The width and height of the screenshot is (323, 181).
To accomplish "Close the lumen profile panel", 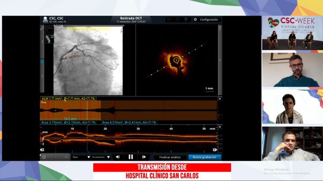I will click(x=220, y=99).
